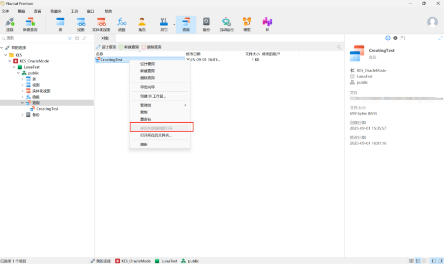Click the 连接 (Connection) toolbar icon
The height and width of the screenshot is (264, 444).
pos(10,24)
